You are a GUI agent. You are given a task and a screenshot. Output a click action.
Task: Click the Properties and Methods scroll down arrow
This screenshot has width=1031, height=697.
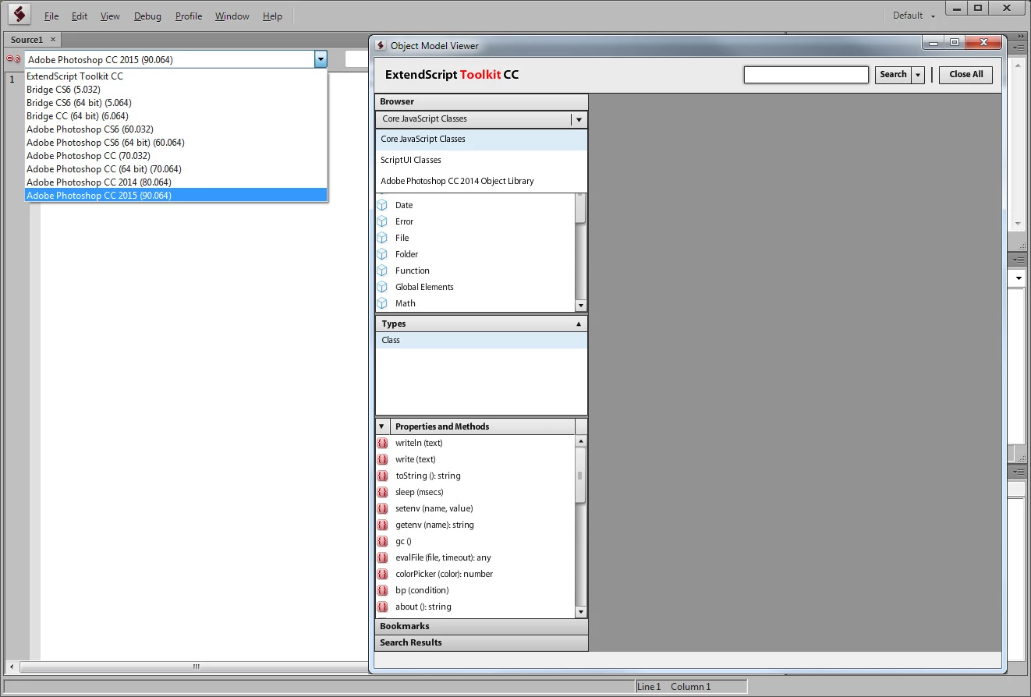(x=580, y=612)
